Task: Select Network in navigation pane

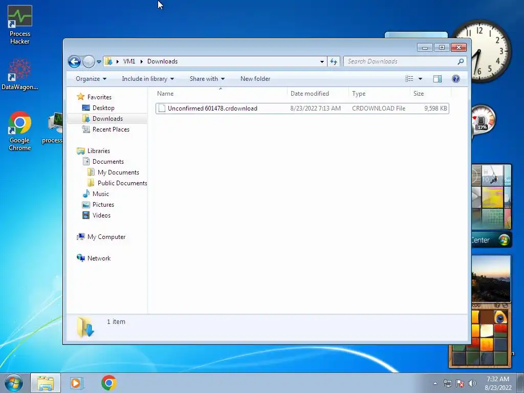Action: tap(99, 258)
